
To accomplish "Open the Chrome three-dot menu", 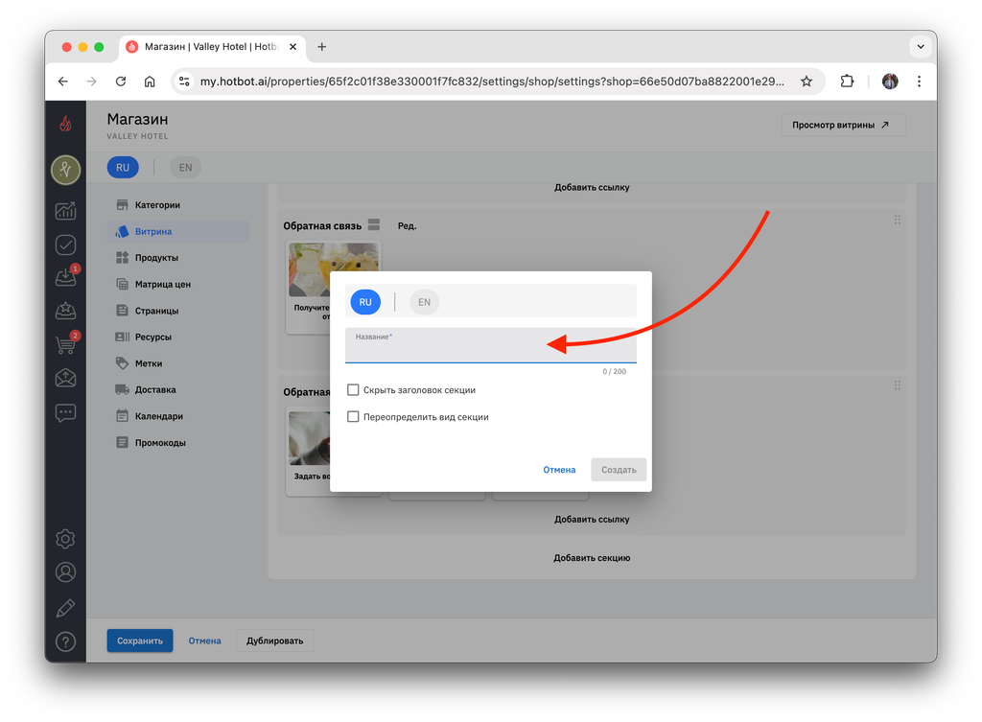I will click(919, 82).
